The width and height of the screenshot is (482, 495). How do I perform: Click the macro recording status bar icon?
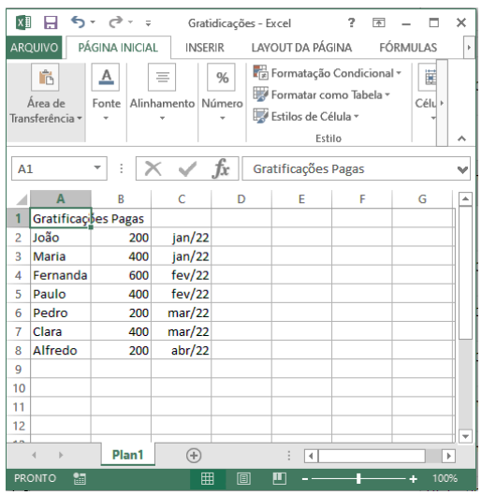coord(80,478)
